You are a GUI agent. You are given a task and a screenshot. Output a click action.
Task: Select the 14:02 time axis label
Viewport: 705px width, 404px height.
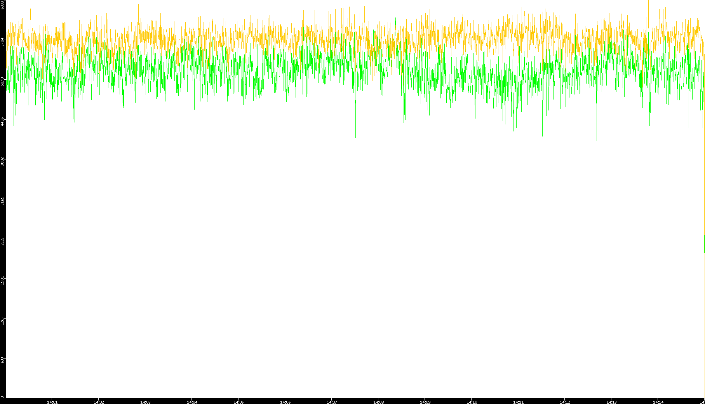pos(99,402)
